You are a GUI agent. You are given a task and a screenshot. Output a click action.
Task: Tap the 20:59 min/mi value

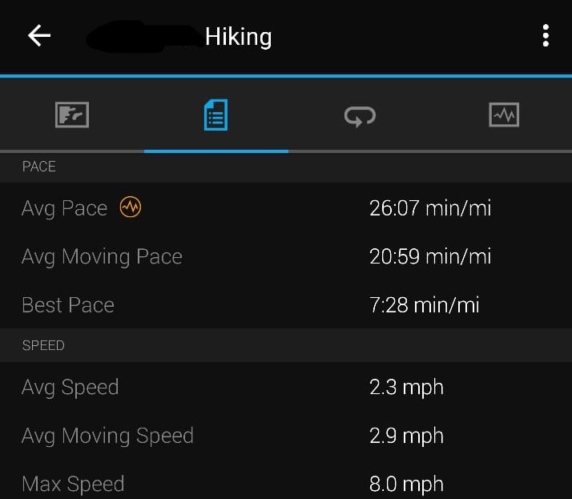(430, 256)
